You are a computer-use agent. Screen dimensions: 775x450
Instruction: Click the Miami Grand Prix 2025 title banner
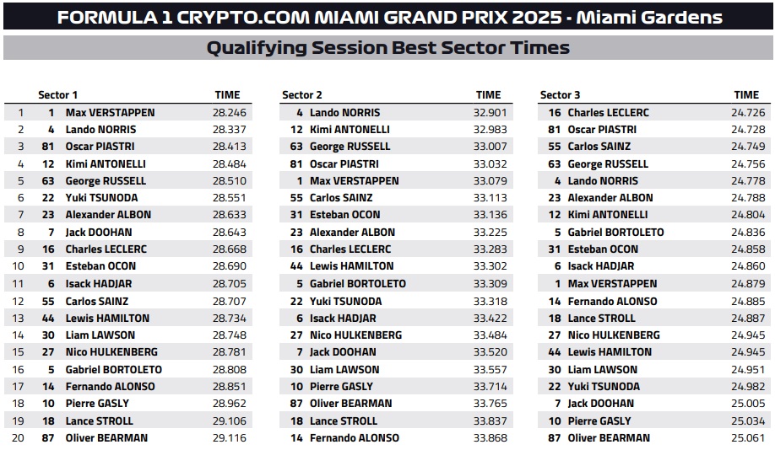pyautogui.click(x=389, y=17)
